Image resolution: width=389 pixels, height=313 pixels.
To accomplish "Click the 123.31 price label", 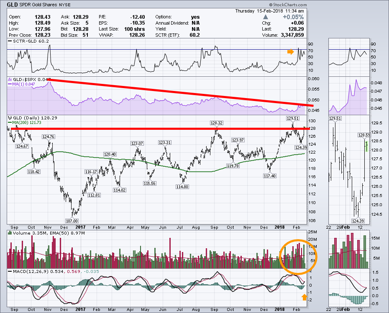I will tap(165, 143).
